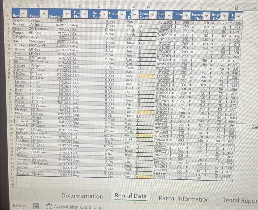
Task: Open the Rental Period column filter arrow
Action: click(104, 14)
